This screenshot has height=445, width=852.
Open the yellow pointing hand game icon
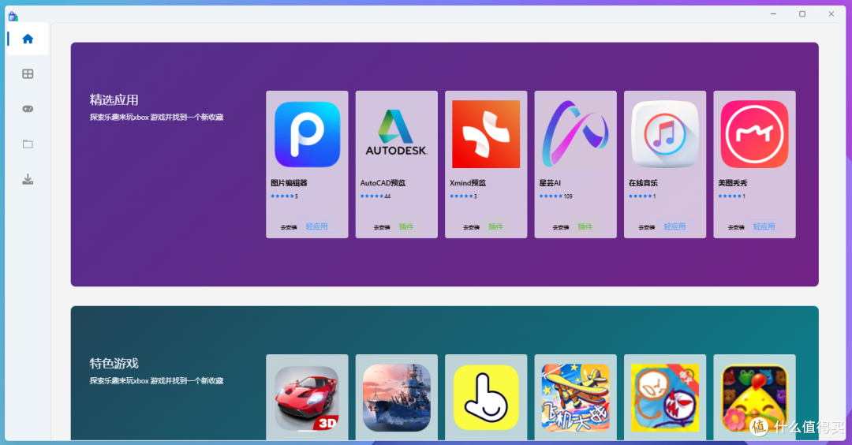tap(486, 398)
